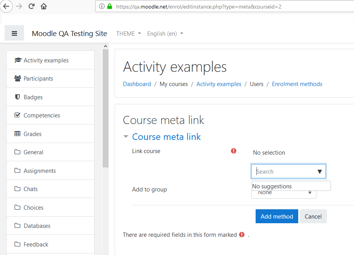Click the browser back arrow
This screenshot has width=354, height=255.
click(x=6, y=6)
